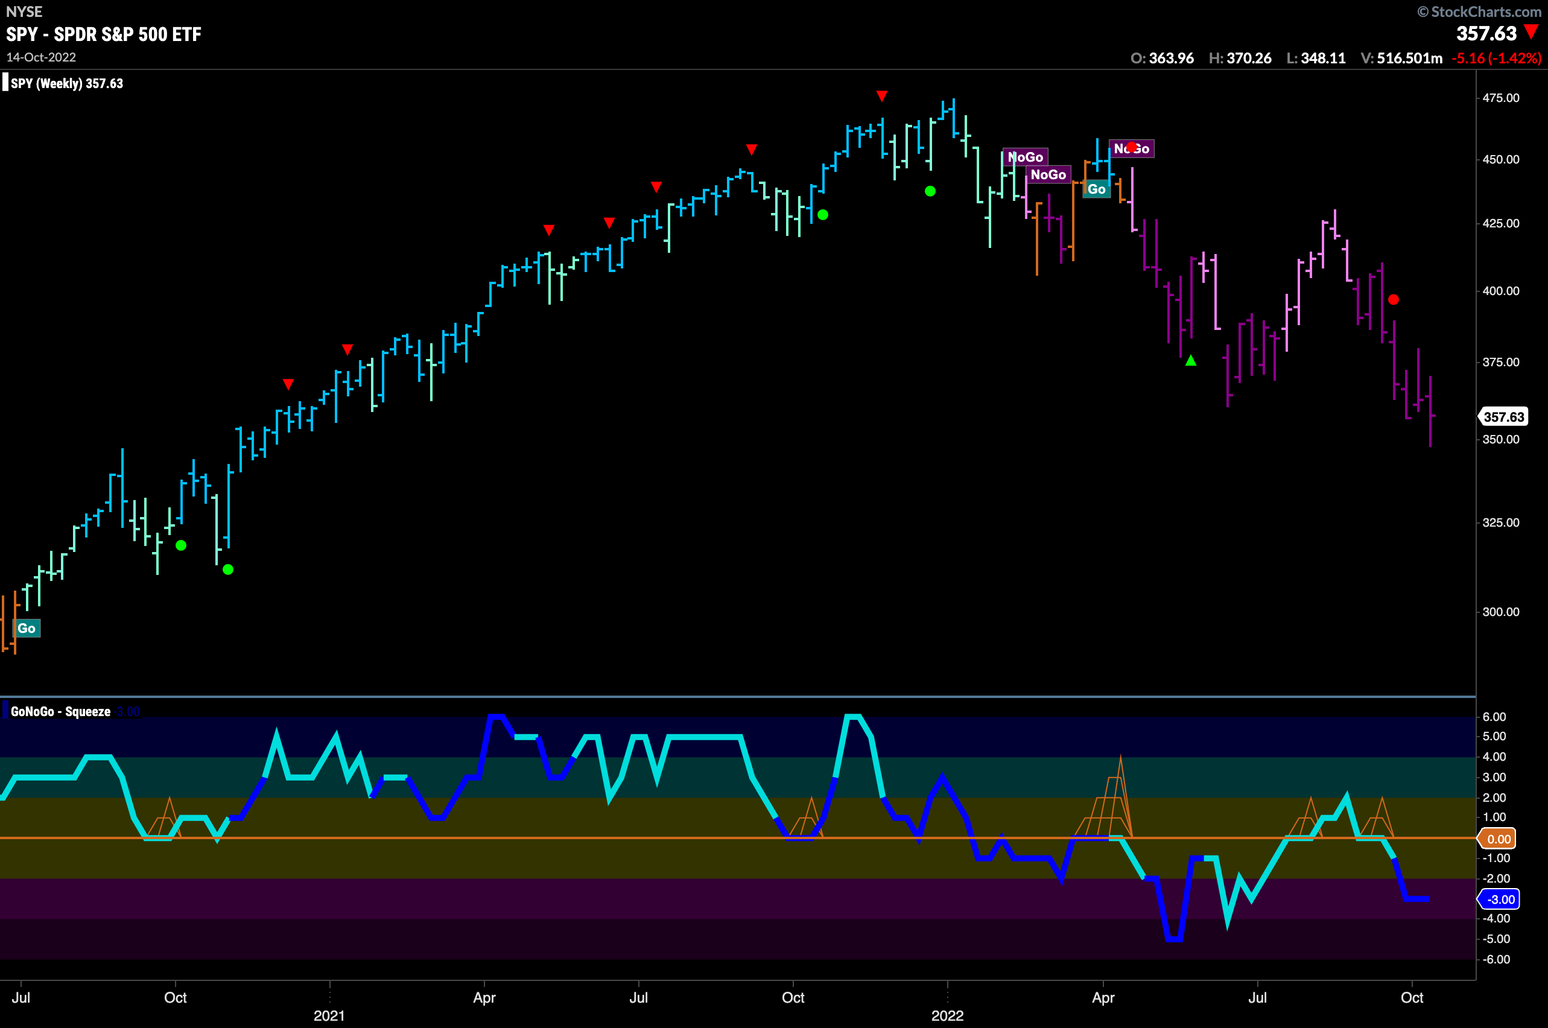Click the NoGo label with red dot overlay
Image resolution: width=1548 pixels, height=1028 pixels.
[x=1131, y=149]
